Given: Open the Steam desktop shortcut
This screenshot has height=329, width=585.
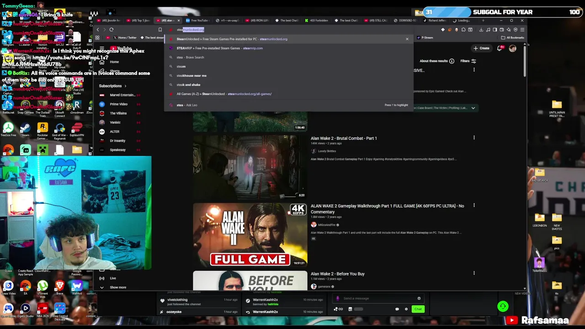Looking at the screenshot, I should (x=25, y=129).
